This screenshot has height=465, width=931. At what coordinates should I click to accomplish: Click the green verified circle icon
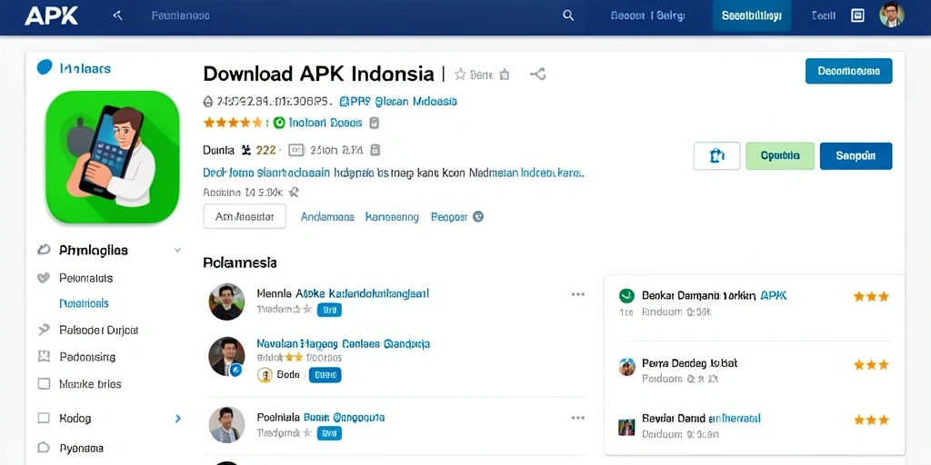coord(280,123)
